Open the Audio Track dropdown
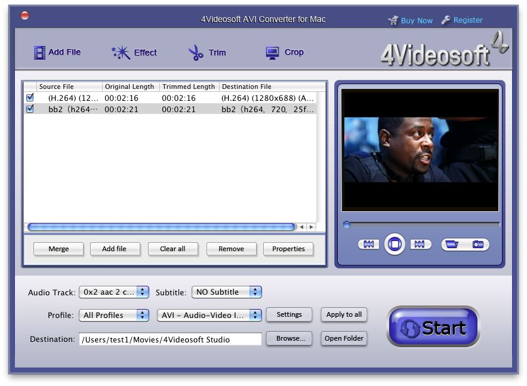Viewport: 527px width, 386px height. (x=114, y=292)
